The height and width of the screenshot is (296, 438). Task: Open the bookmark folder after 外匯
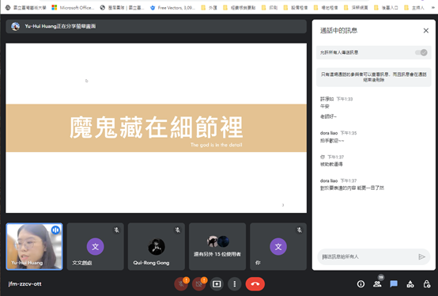(240, 8)
